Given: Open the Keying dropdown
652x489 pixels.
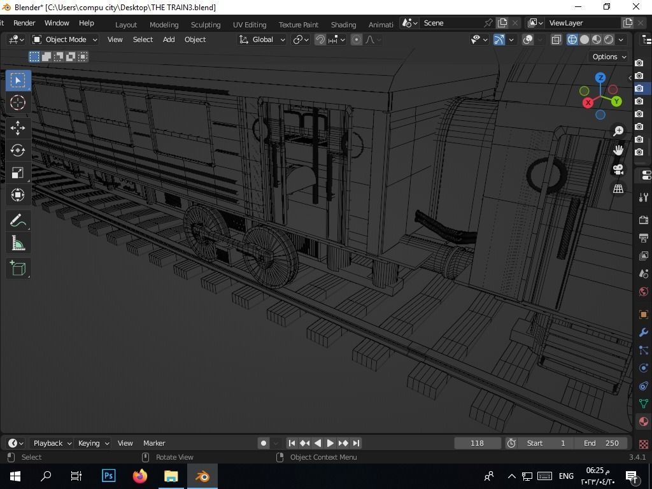Looking at the screenshot, I should [x=93, y=443].
